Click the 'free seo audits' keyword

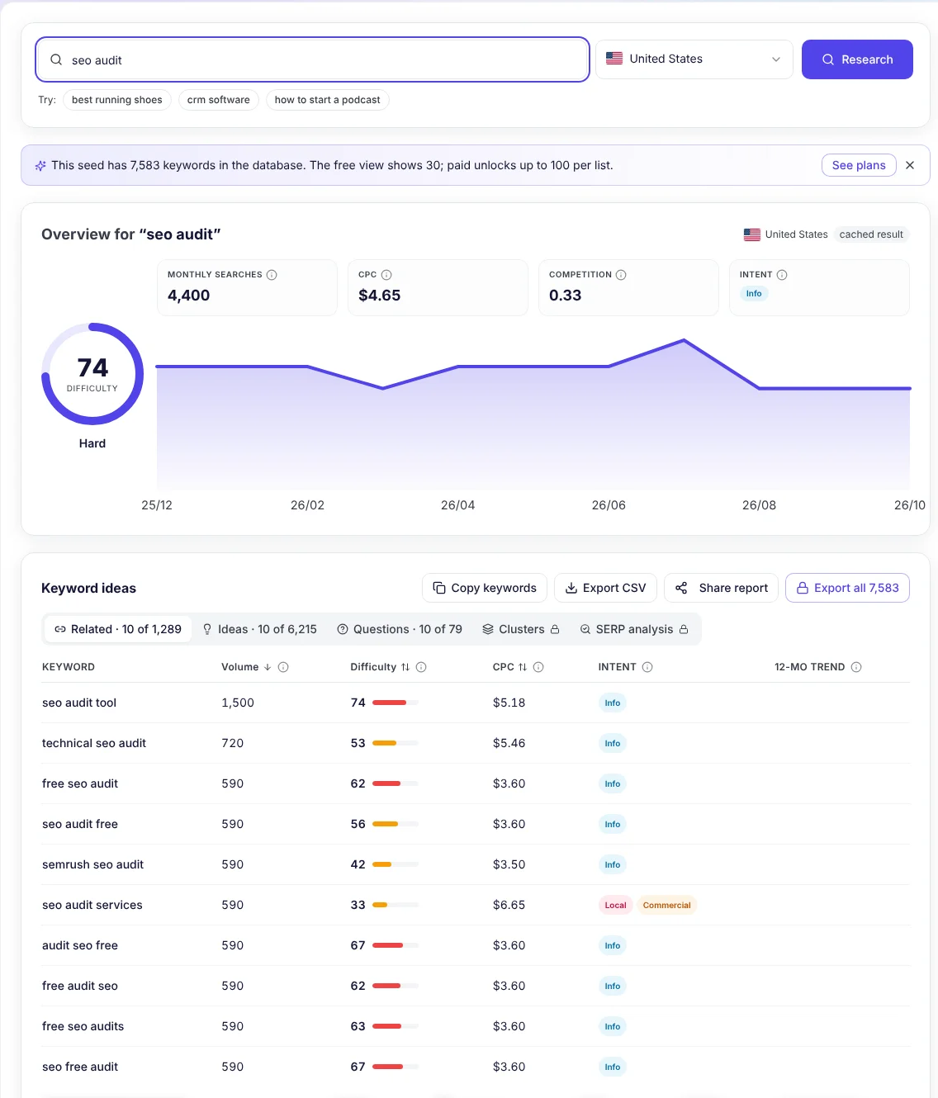(x=83, y=1026)
